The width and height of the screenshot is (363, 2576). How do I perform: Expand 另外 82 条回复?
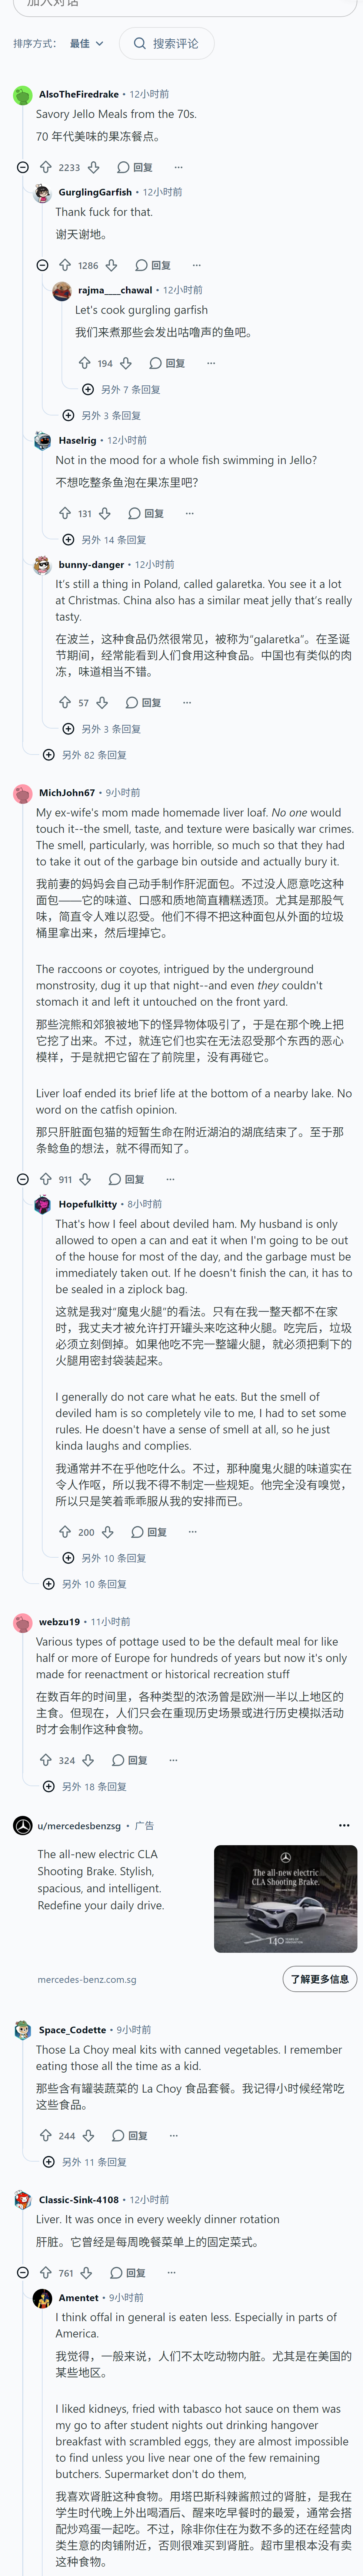pos(86,755)
